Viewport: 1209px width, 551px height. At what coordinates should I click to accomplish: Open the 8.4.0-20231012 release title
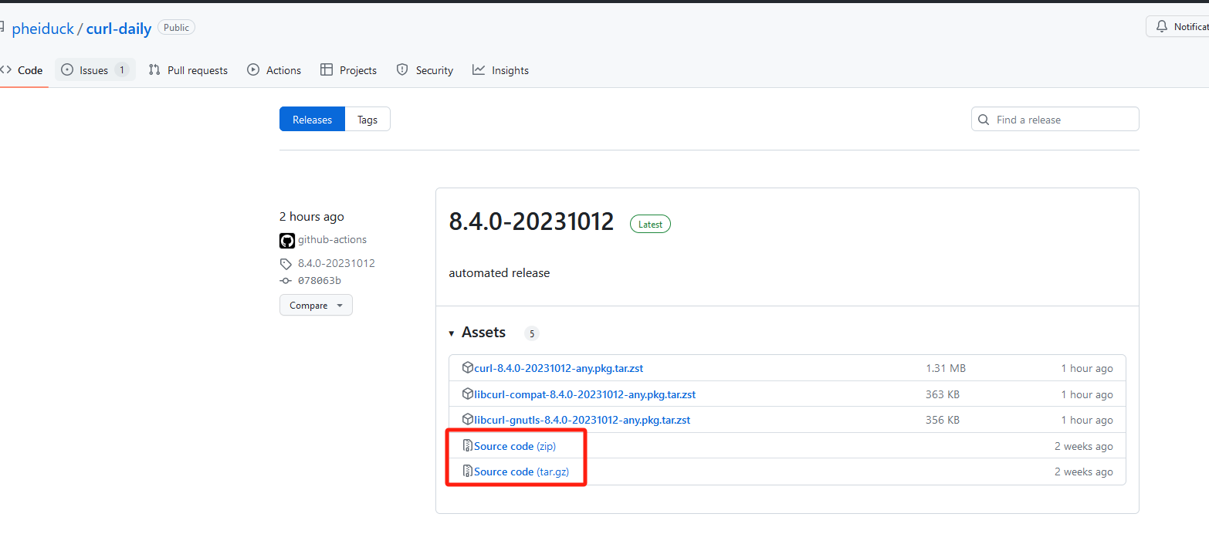coord(531,222)
